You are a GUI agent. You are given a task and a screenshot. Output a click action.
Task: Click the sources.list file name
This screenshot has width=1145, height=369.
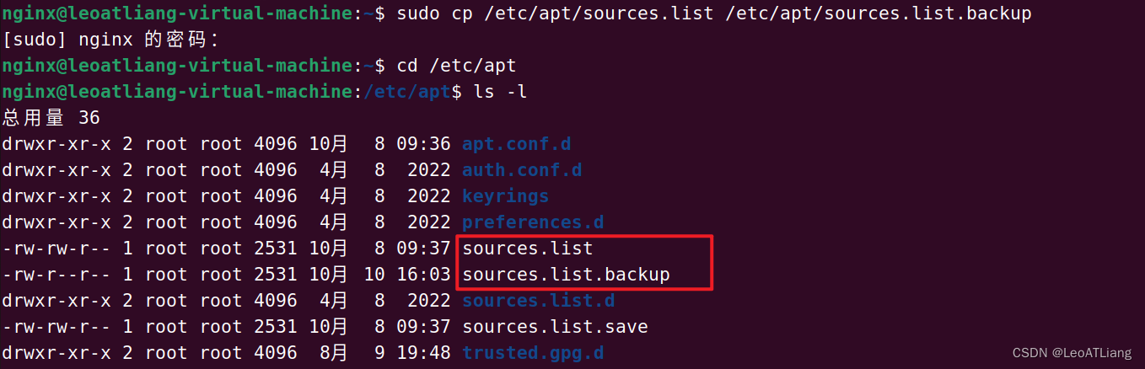[527, 249]
